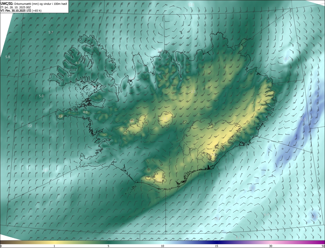
Task: Click the 5.7 value label on the map
Action: (x=51, y=32)
